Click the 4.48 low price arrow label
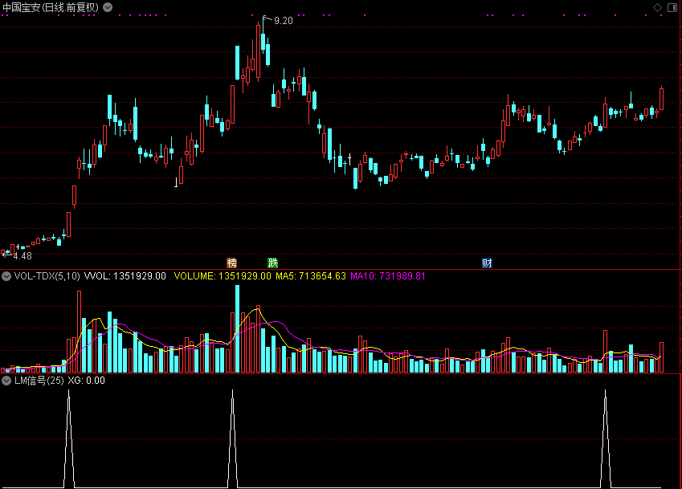 click(18, 255)
